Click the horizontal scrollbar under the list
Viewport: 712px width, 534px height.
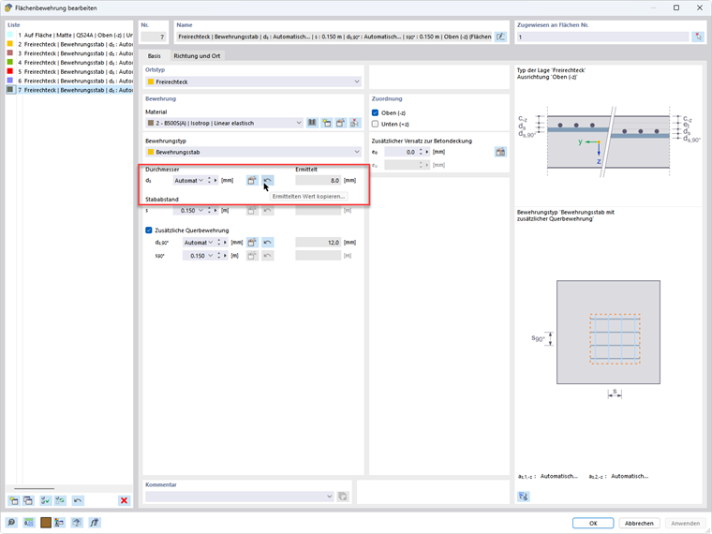click(x=34, y=489)
